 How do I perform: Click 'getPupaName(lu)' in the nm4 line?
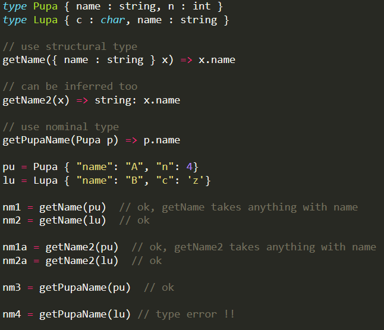(x=85, y=315)
